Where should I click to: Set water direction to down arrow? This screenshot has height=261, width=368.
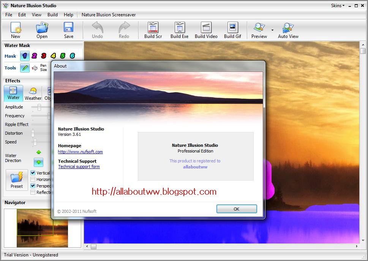tap(38, 162)
